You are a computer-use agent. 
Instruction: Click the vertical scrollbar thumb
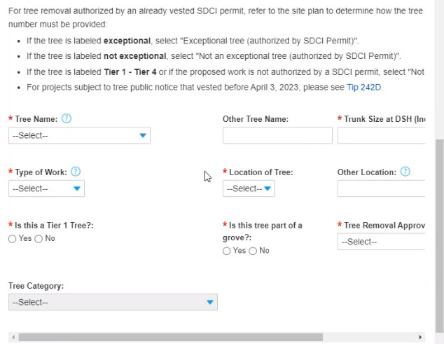[x=439, y=231]
